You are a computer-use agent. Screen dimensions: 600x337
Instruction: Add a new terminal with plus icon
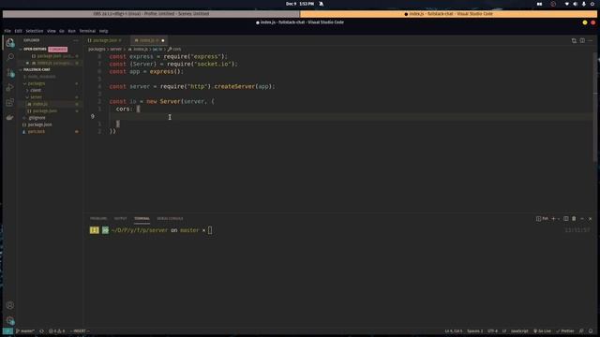(553, 218)
